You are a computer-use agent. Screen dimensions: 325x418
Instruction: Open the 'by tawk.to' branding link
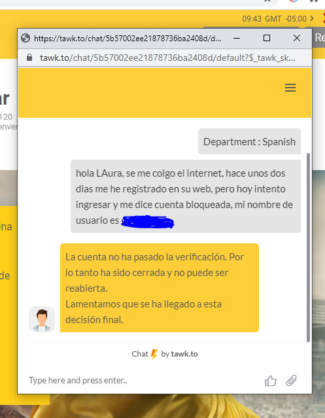(x=179, y=354)
